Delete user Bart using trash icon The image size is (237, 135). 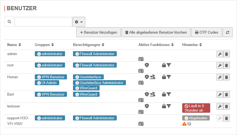tap(226, 94)
